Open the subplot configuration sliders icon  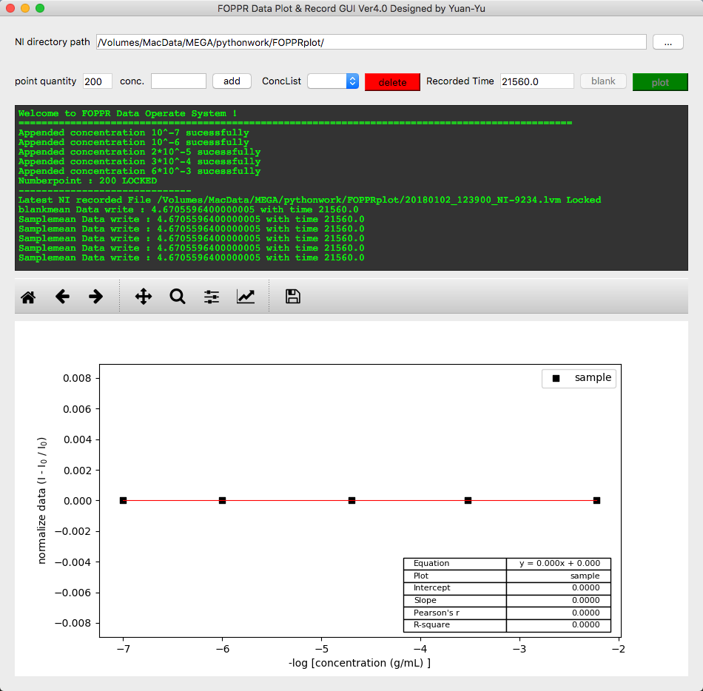pyautogui.click(x=211, y=296)
